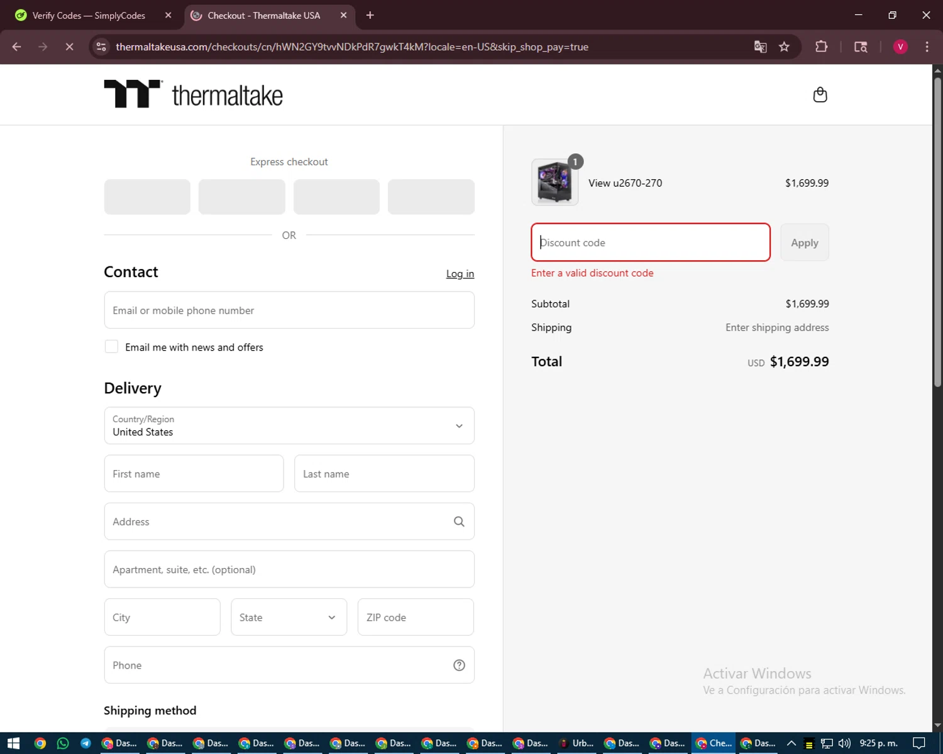Click the 9:25 p. m. taskbar clock
The image size is (943, 754).
pos(878,743)
